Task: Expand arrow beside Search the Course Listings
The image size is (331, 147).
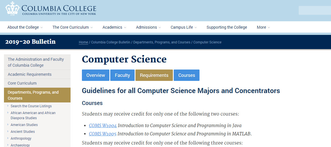Action: 8,106
